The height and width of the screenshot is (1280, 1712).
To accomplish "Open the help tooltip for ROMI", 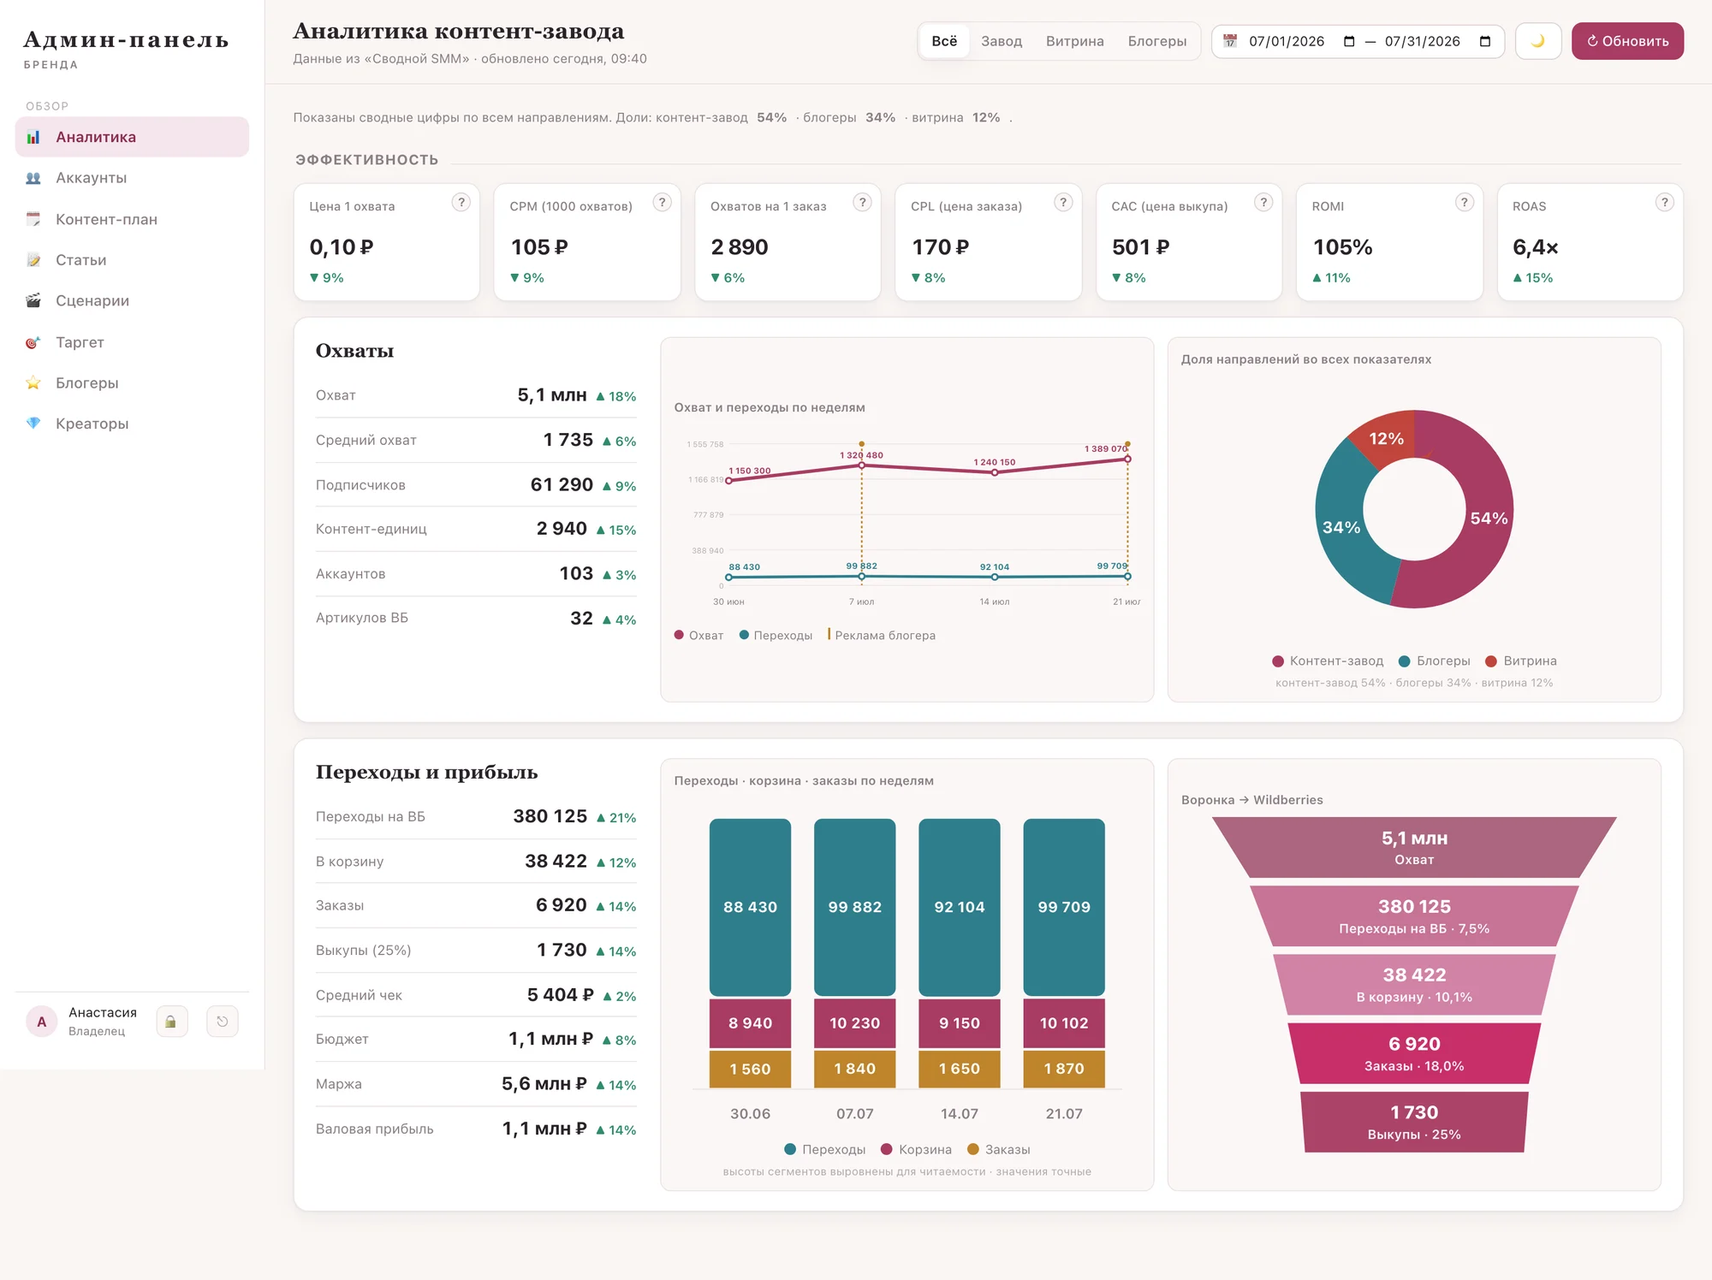I will click(x=1464, y=203).
